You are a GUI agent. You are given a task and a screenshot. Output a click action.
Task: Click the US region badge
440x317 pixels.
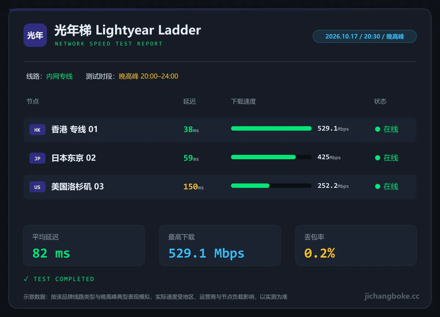[37, 187]
